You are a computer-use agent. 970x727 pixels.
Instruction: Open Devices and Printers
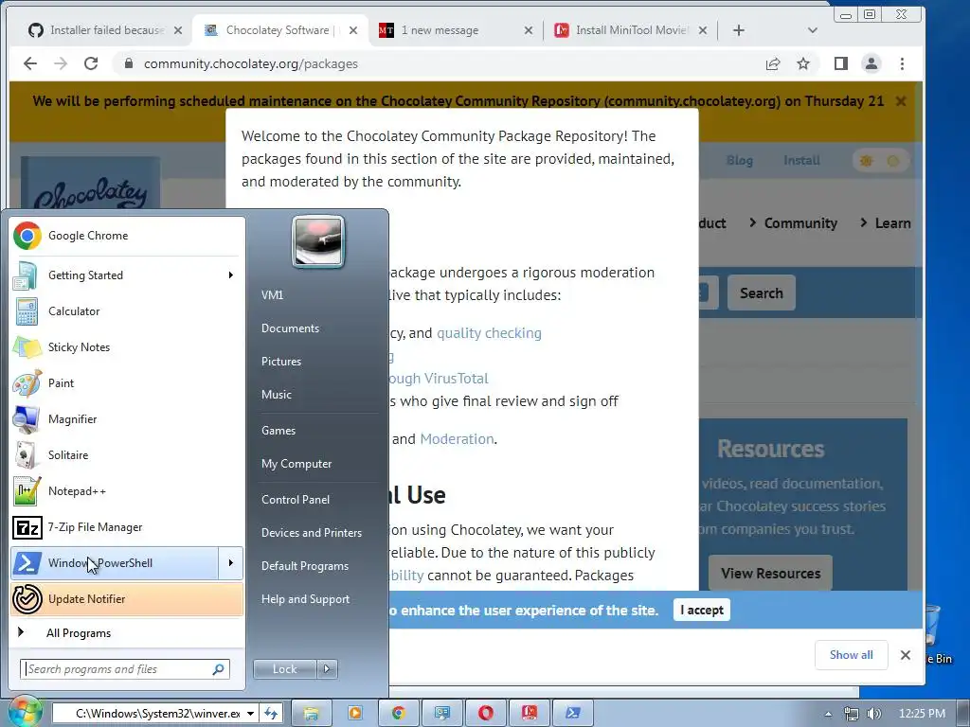311,533
